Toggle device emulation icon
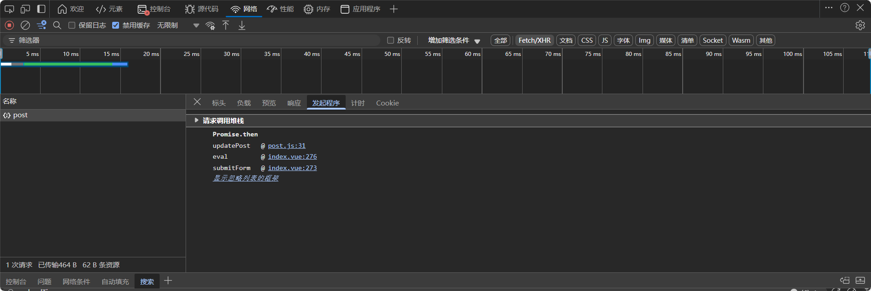This screenshot has height=291, width=871. (25, 9)
